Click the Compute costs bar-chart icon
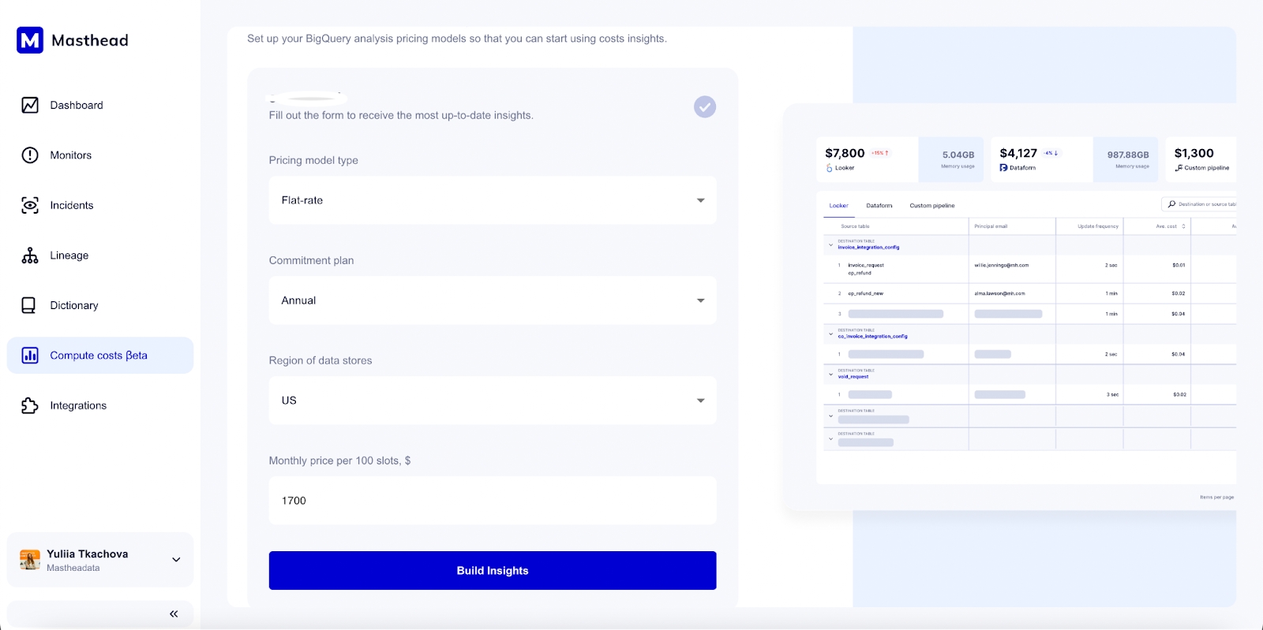This screenshot has width=1263, height=630. (x=30, y=356)
